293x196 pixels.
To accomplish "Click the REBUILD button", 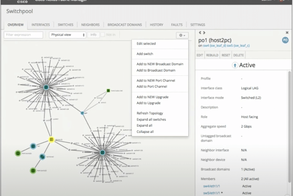I will pos(212,55).
